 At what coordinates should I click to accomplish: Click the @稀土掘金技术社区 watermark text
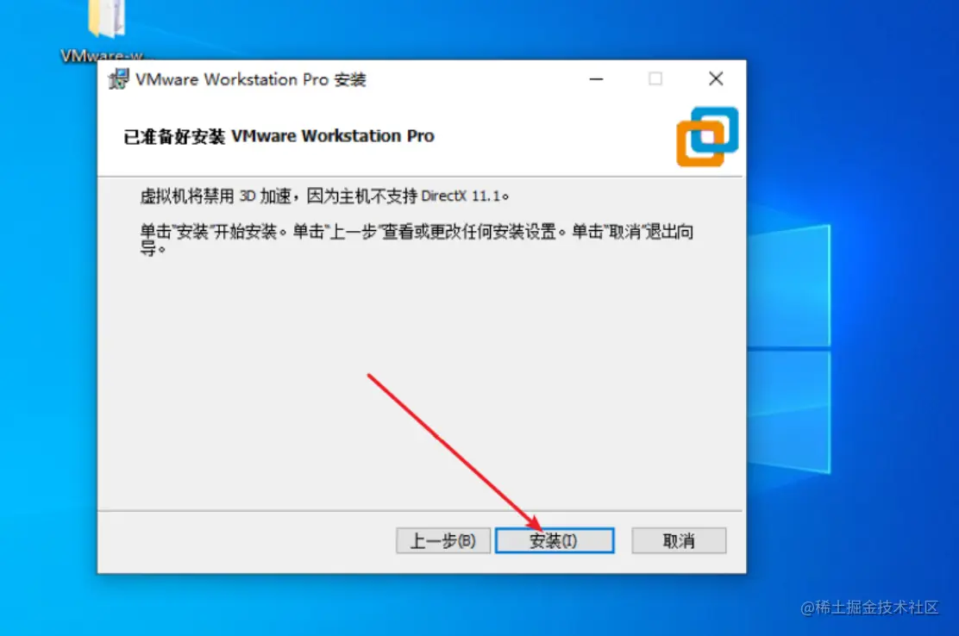pos(869,607)
